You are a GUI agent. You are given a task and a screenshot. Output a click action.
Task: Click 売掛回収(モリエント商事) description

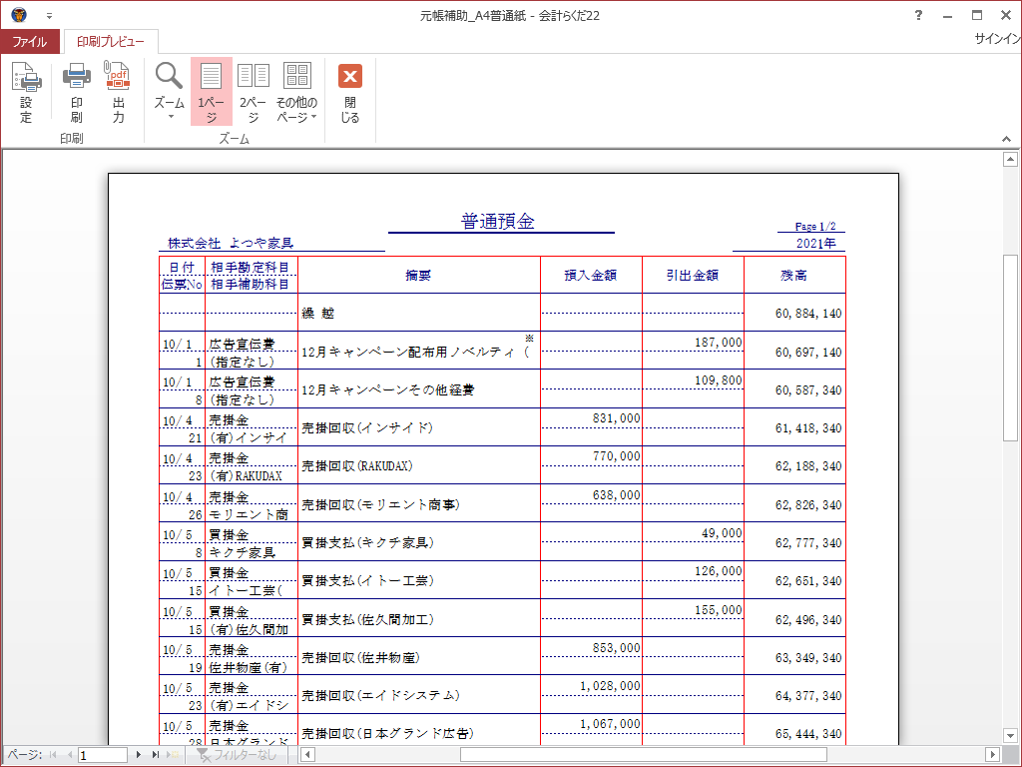(x=380, y=504)
